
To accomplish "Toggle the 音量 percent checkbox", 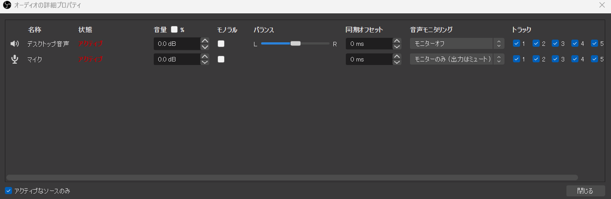I will pyautogui.click(x=174, y=29).
